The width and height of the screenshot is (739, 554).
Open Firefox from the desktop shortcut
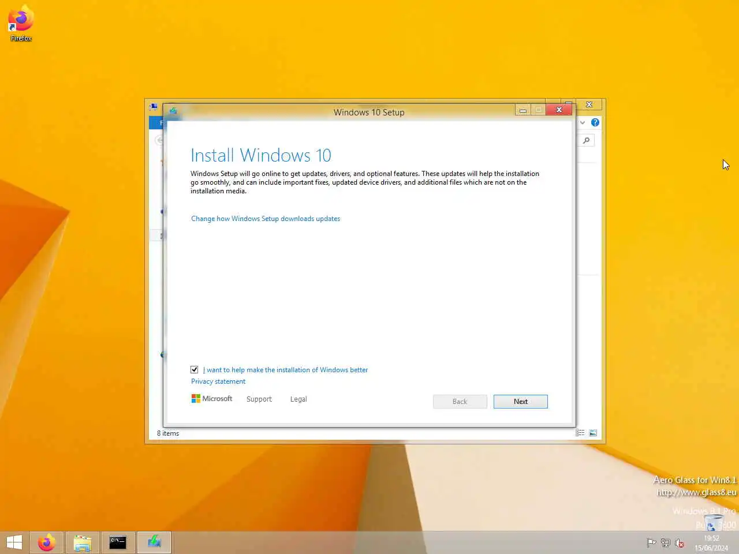click(x=21, y=23)
